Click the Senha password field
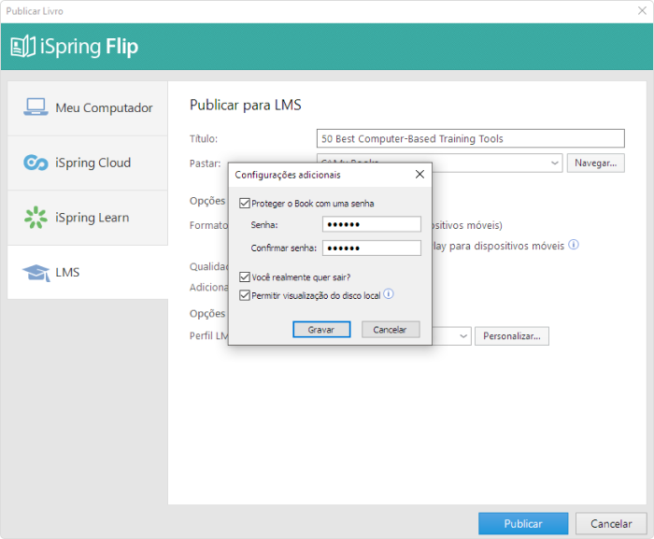 [372, 224]
